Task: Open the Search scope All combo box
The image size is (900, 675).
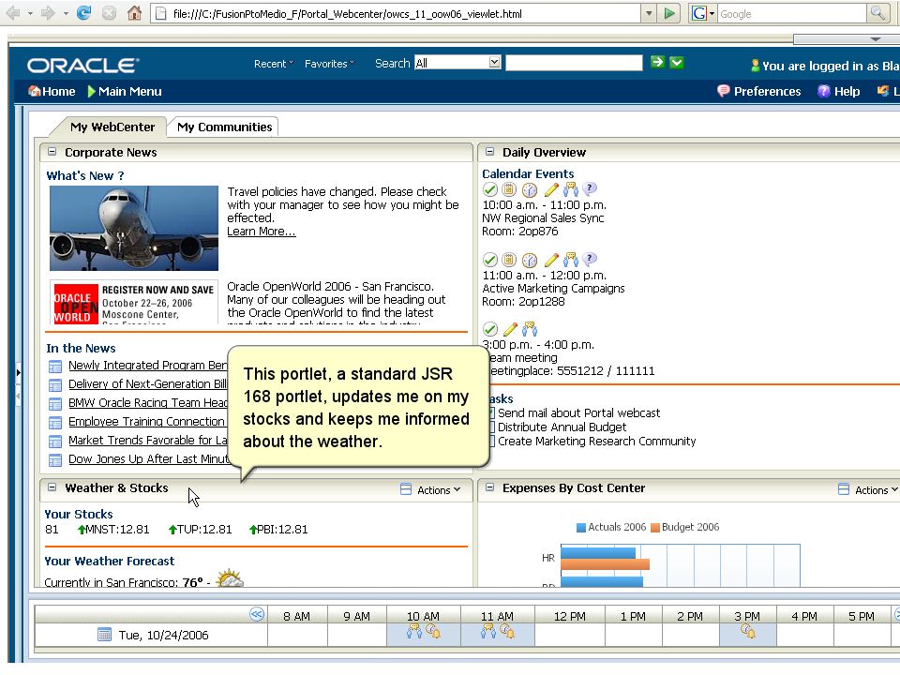Action: click(457, 63)
